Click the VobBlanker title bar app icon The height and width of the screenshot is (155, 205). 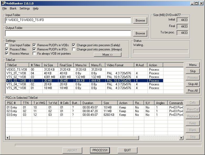click(x=3, y=3)
